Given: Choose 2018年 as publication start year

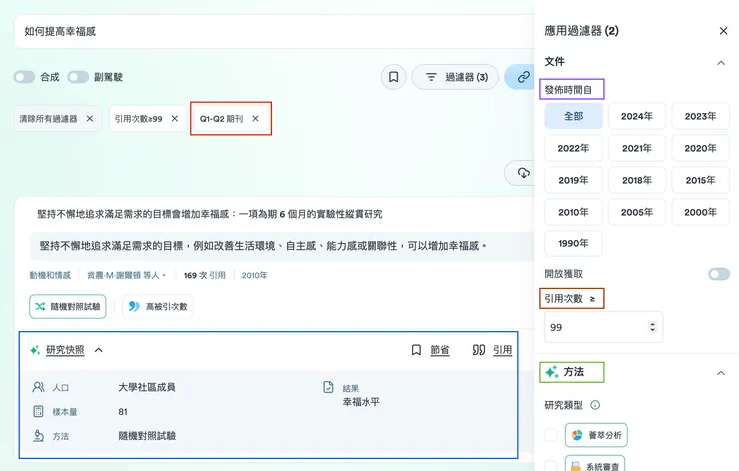Looking at the screenshot, I should point(637,180).
